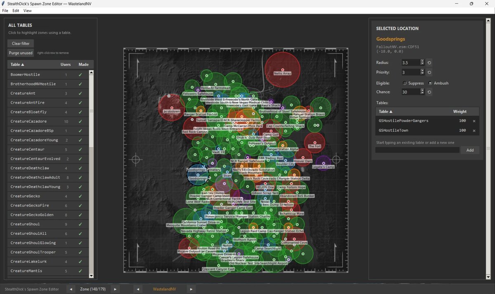Click the Zone (148/179) counter label
The image size is (495, 294).
(x=93, y=289)
